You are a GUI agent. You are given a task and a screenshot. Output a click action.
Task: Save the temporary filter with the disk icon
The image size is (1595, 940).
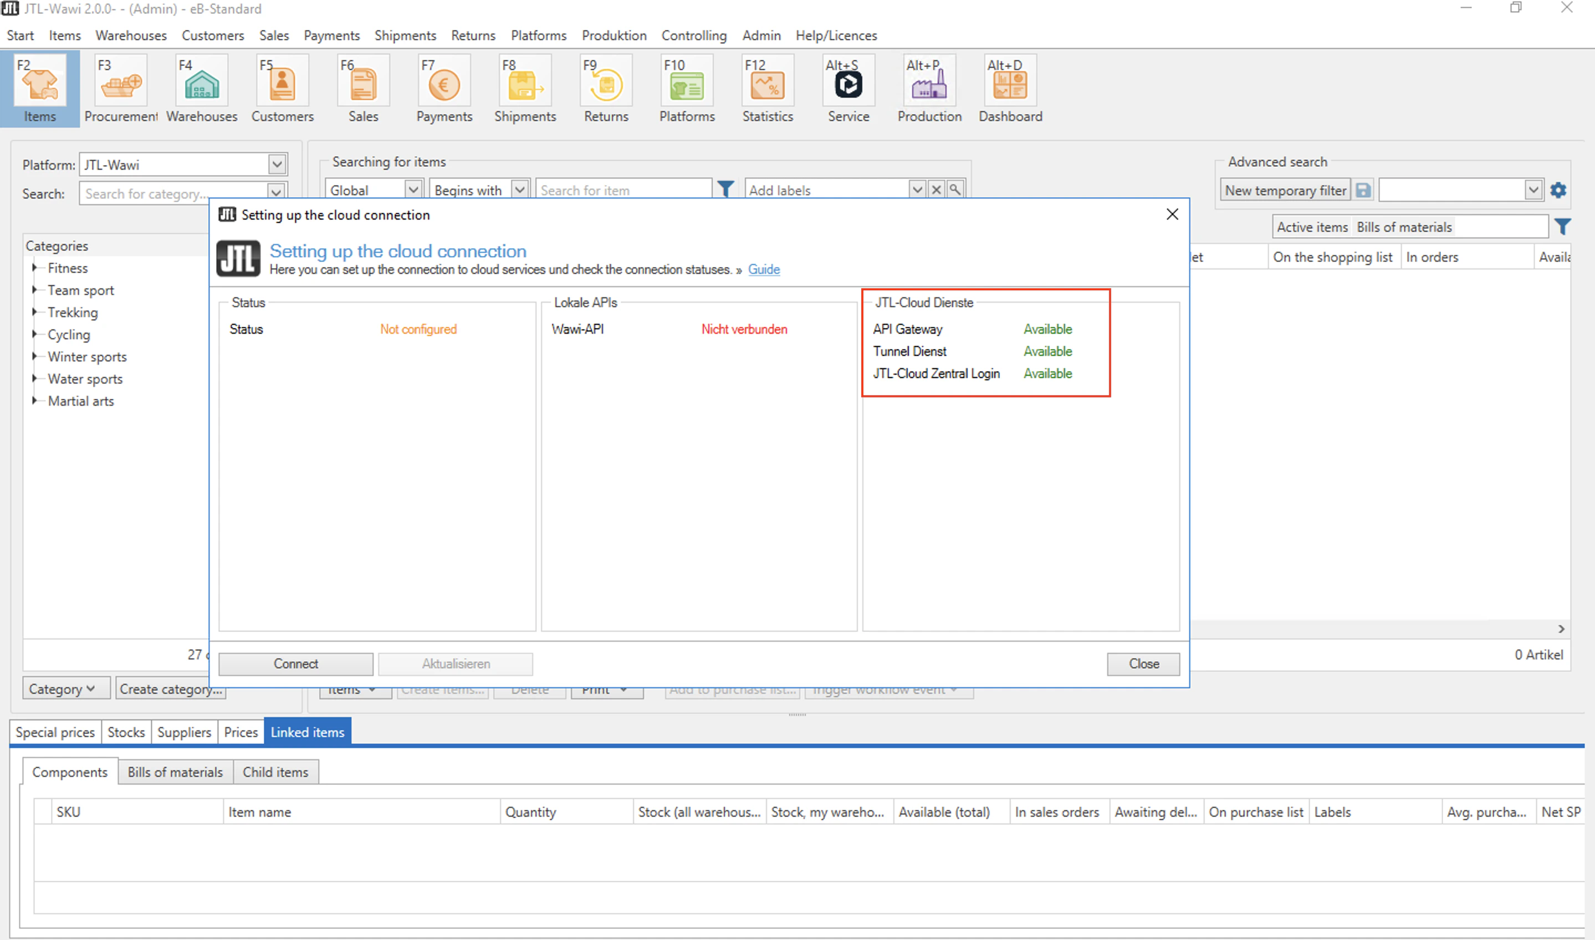pyautogui.click(x=1363, y=190)
